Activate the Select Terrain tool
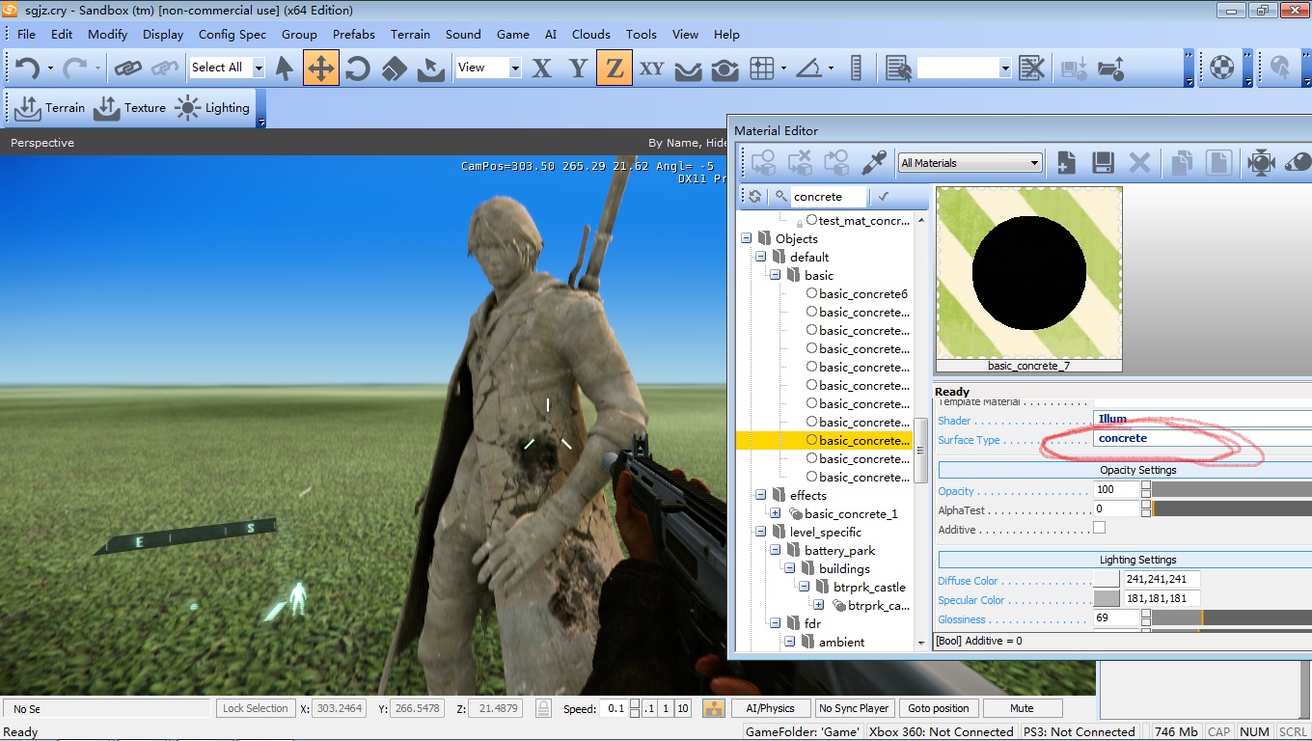This screenshot has width=1312, height=741. point(430,68)
